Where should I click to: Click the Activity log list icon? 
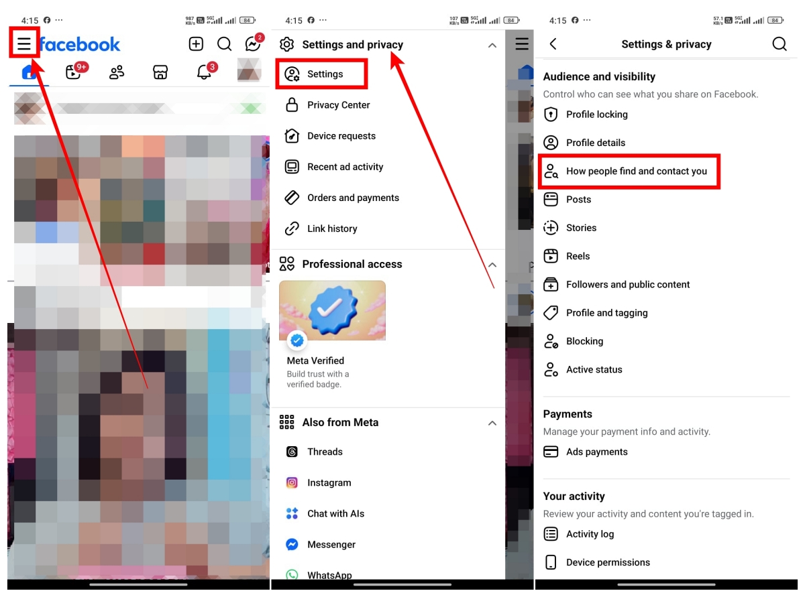click(551, 534)
